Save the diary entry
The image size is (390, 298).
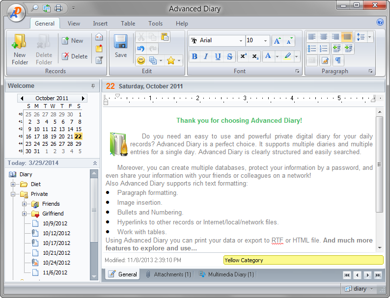121,46
